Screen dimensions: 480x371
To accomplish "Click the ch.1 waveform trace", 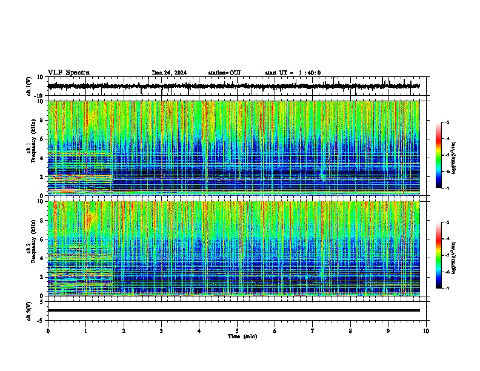I will tap(234, 86).
